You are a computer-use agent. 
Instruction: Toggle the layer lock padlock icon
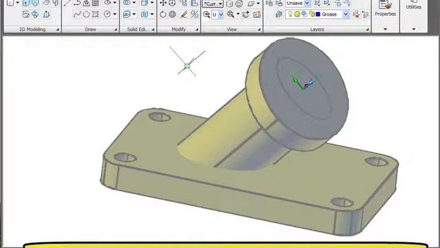311,14
